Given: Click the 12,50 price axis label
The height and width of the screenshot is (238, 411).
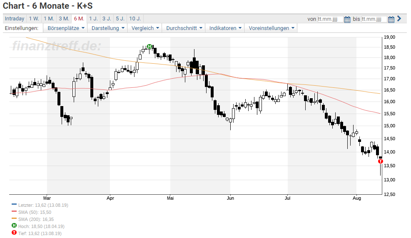Looking at the screenshot, I should 389,194.
